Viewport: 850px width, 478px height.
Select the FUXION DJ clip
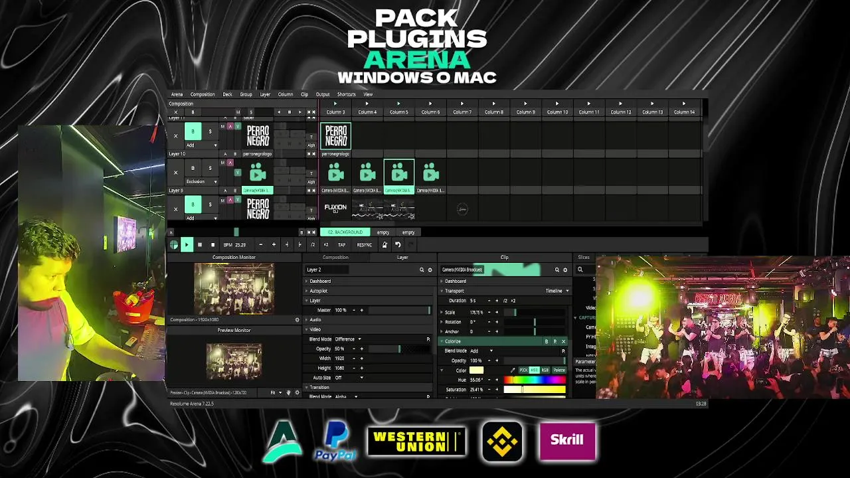335,208
